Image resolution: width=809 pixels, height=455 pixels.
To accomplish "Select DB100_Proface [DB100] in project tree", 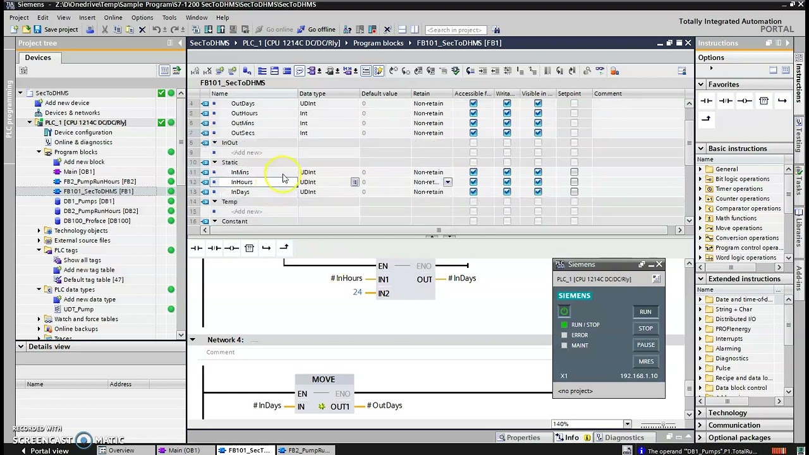I will 97,221.
